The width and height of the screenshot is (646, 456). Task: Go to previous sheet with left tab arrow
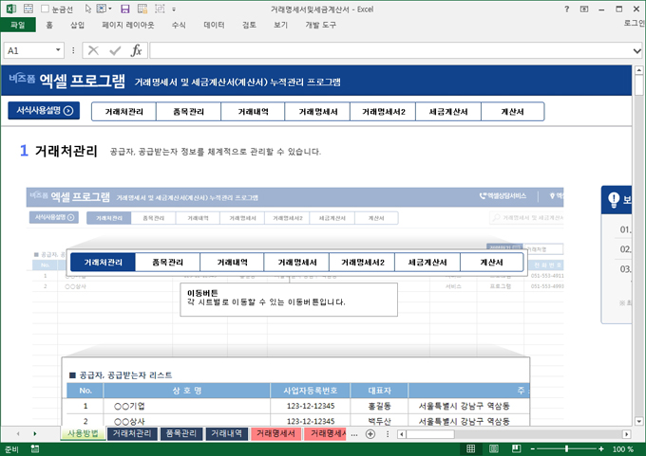18,433
